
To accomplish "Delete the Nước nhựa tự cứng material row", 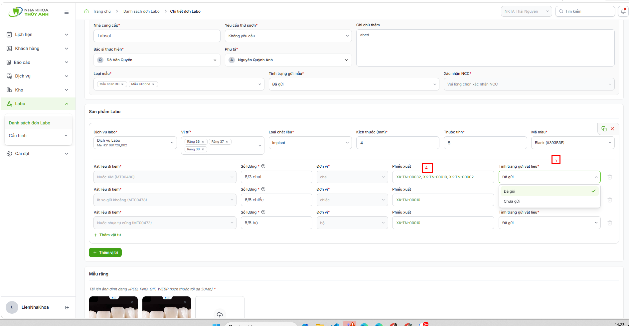I will (610, 223).
